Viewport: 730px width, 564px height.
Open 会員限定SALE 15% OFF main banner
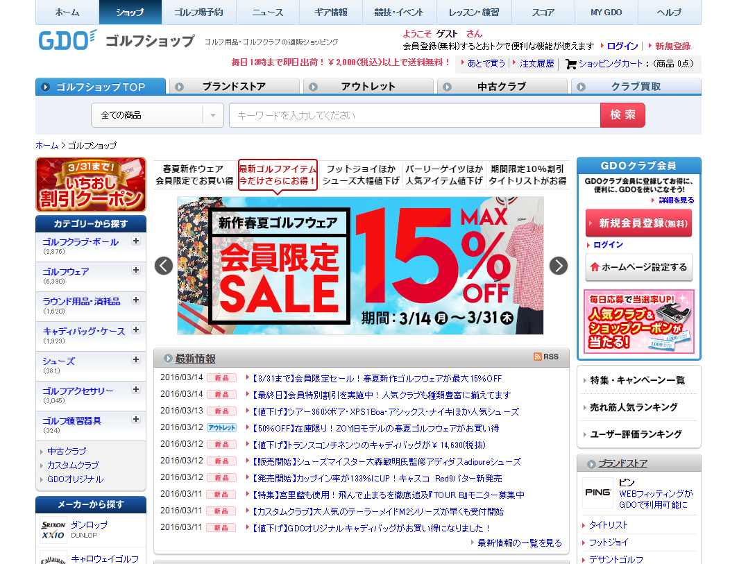pyautogui.click(x=360, y=266)
